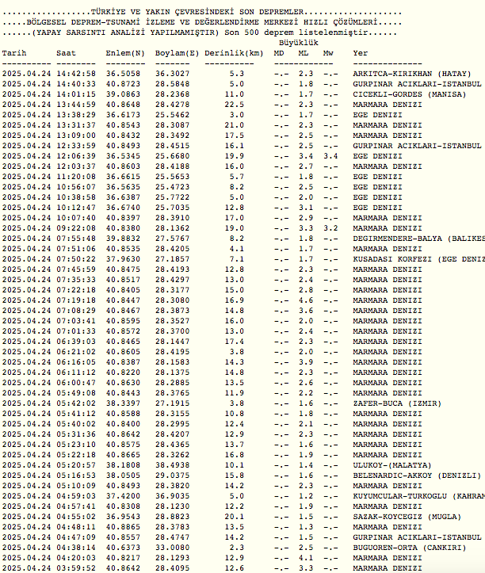485x573 pixels.
Task: Click the Saat column header
Action: tap(67, 52)
